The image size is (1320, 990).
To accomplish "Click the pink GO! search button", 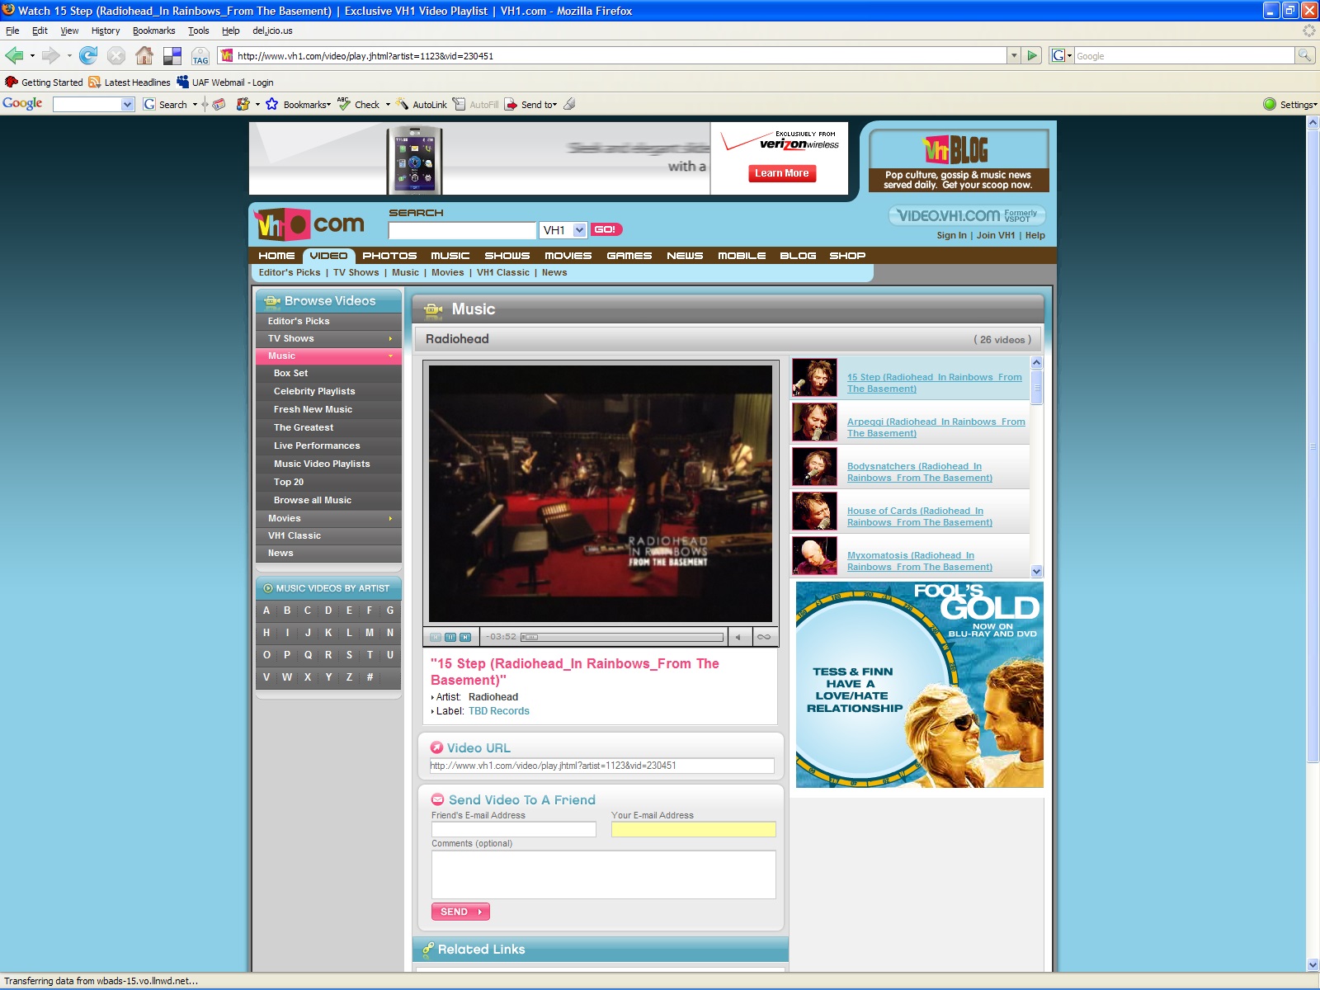I will pos(606,229).
